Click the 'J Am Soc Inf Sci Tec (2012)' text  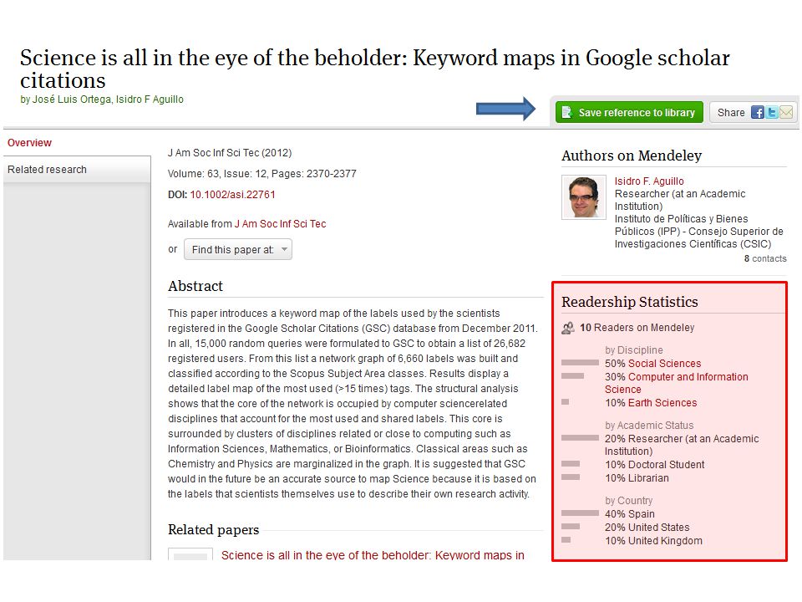(230, 152)
